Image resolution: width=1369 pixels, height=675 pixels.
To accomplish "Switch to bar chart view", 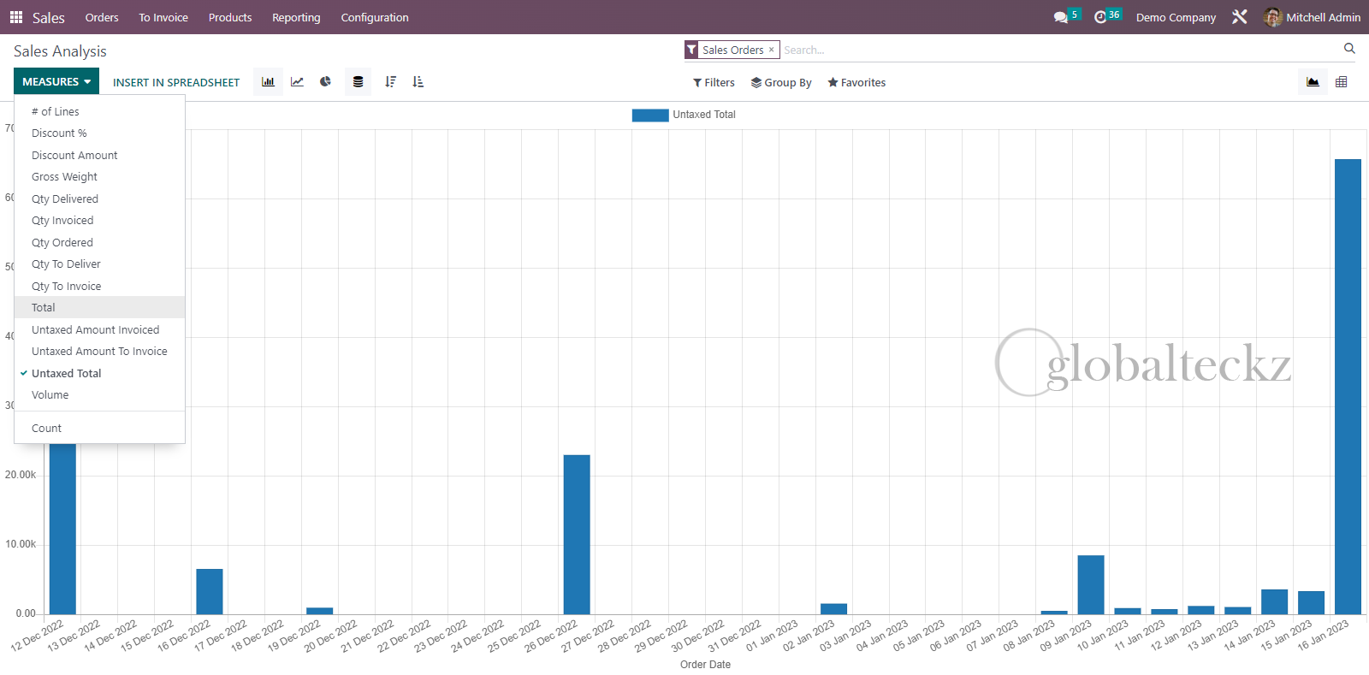I will [x=268, y=82].
